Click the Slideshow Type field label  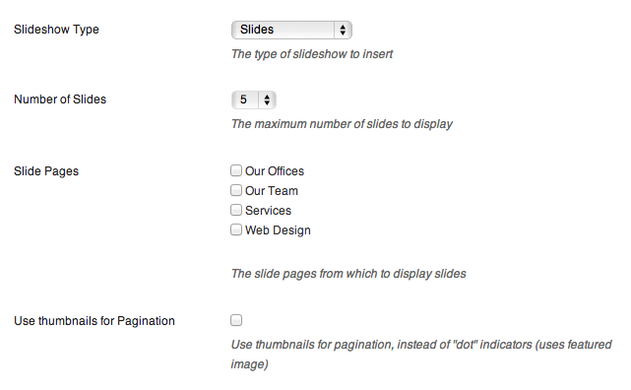56,30
